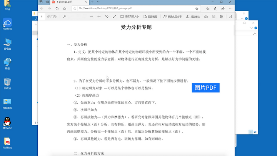Save the PDF as a copy
This screenshot has width=277, height=156.
tap(221, 17)
